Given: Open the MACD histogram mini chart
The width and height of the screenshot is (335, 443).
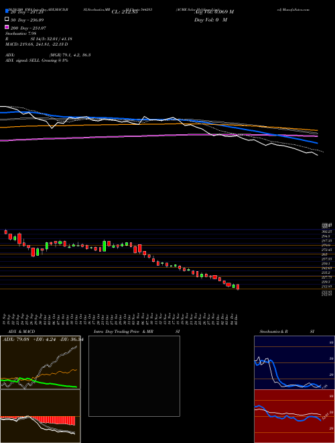Looking at the screenshot, I should coord(40,416).
